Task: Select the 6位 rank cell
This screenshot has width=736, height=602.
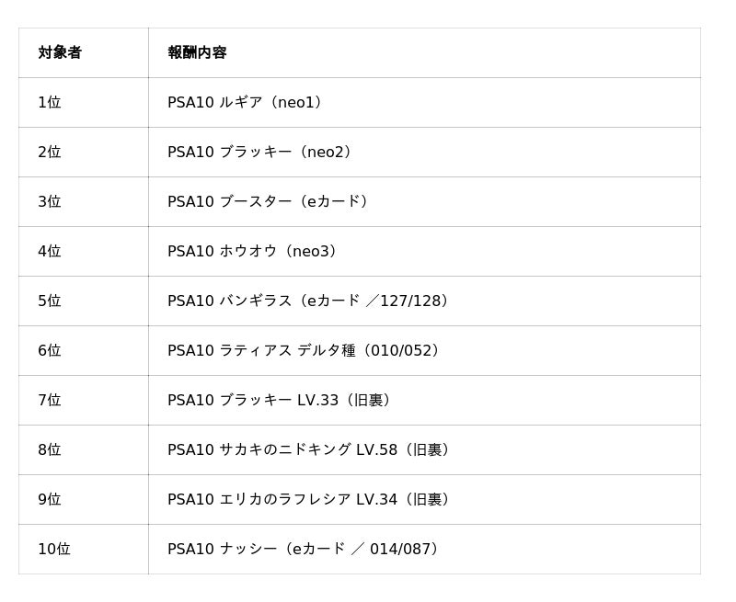Action: click(50, 350)
